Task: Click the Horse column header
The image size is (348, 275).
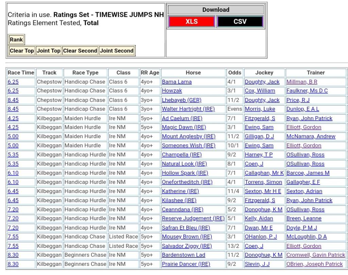Action: click(x=193, y=73)
